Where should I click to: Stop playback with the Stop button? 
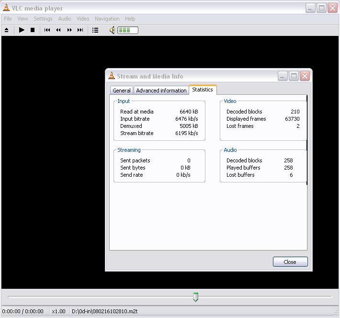pyautogui.click(x=33, y=30)
